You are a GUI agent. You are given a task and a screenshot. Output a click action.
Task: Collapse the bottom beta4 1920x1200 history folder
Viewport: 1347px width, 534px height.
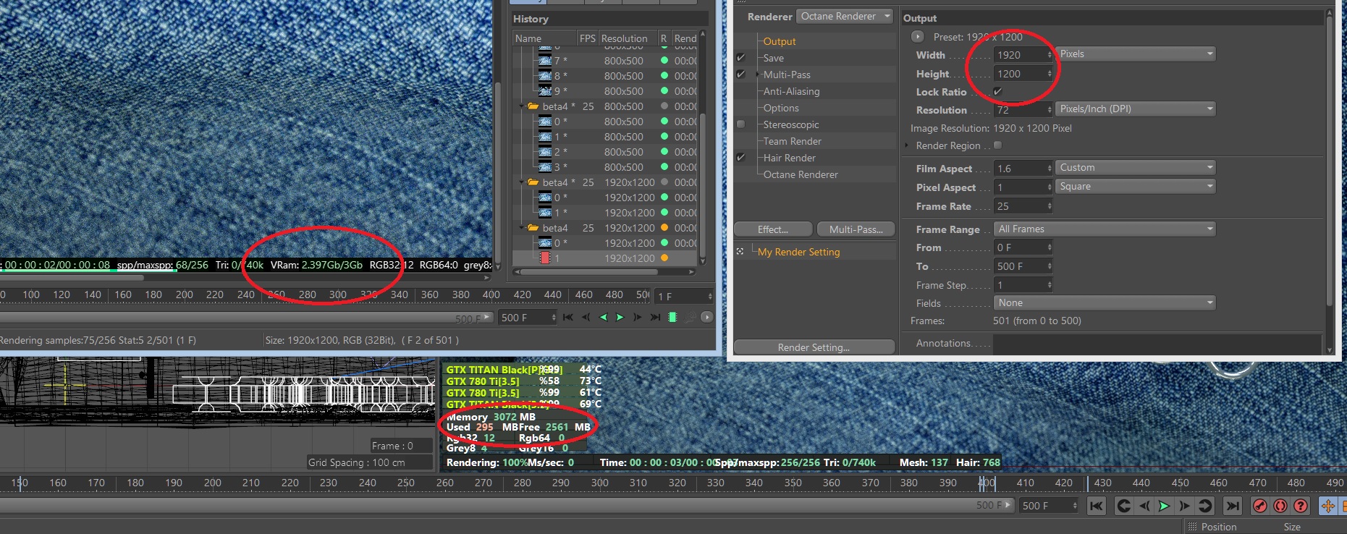pyautogui.click(x=521, y=228)
